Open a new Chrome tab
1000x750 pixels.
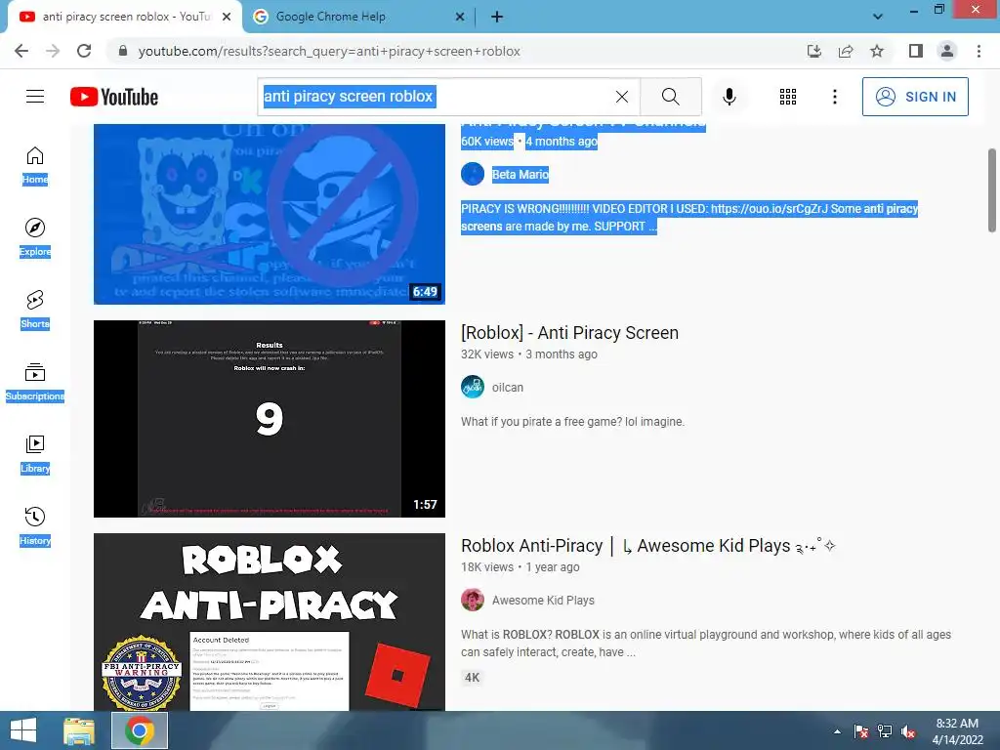(497, 17)
